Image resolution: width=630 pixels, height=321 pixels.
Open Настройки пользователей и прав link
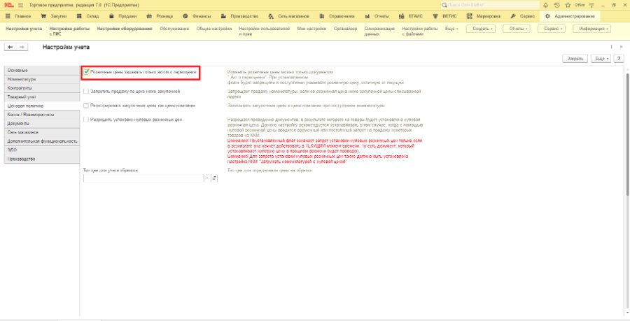265,31
